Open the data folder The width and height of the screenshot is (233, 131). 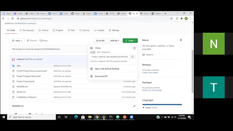tap(18, 65)
